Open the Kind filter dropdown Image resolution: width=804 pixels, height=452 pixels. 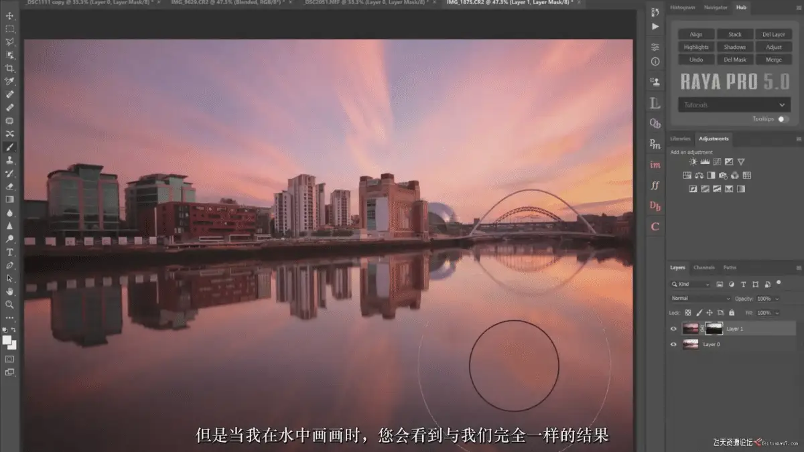point(691,285)
